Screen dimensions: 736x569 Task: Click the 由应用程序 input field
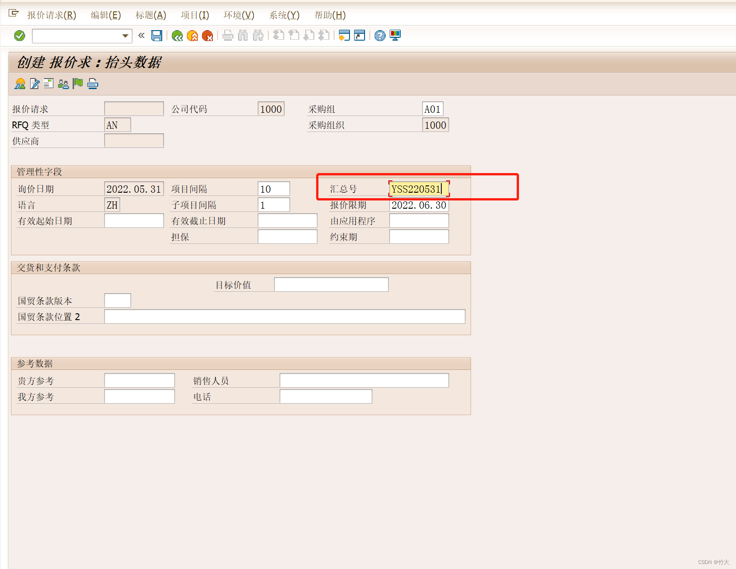419,221
